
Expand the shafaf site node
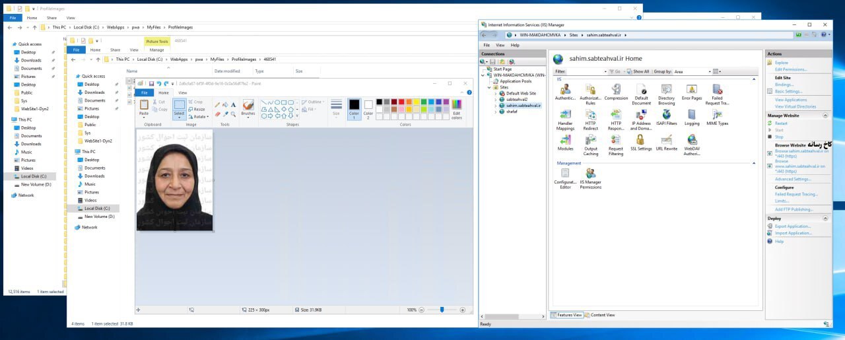[495, 112]
